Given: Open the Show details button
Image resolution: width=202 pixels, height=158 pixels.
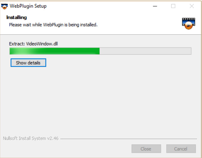Looking at the screenshot, I should (x=28, y=63).
